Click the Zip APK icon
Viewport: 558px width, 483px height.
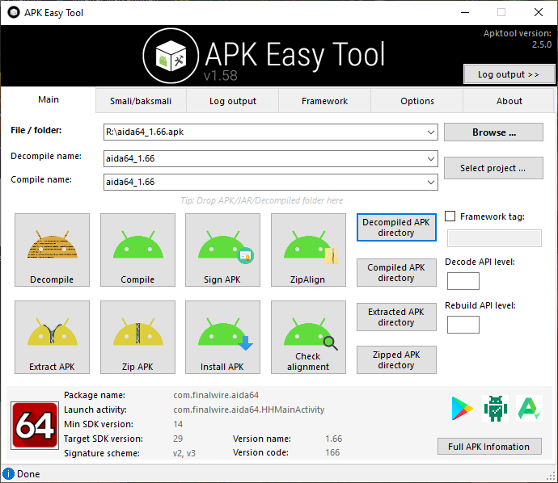pyautogui.click(x=137, y=338)
